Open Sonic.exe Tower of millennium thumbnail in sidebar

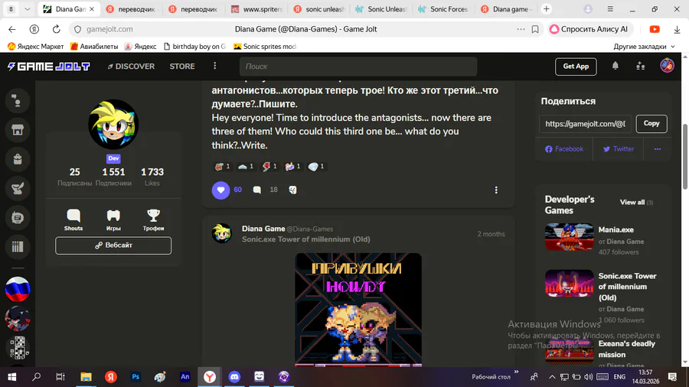[569, 284]
